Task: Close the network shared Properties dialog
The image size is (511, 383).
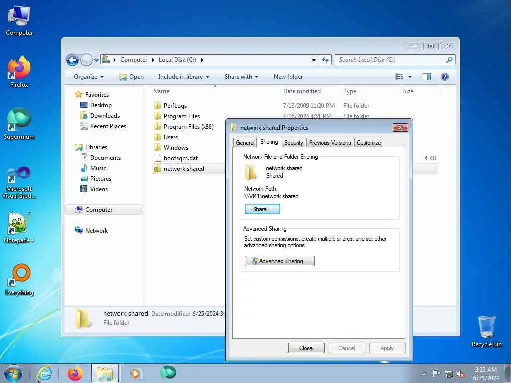Action: (400, 127)
